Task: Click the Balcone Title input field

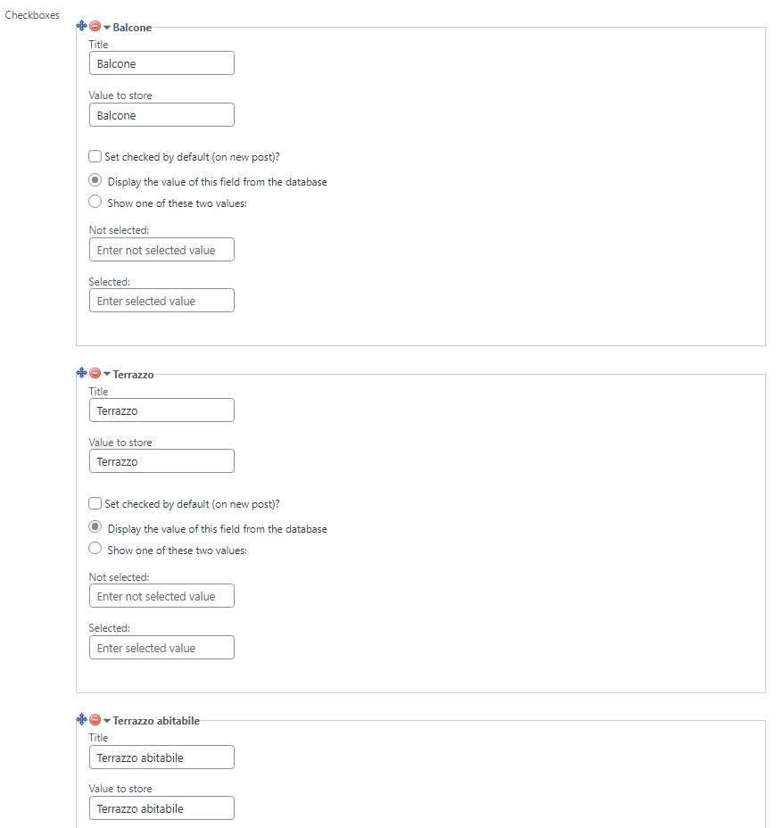Action: tap(161, 63)
